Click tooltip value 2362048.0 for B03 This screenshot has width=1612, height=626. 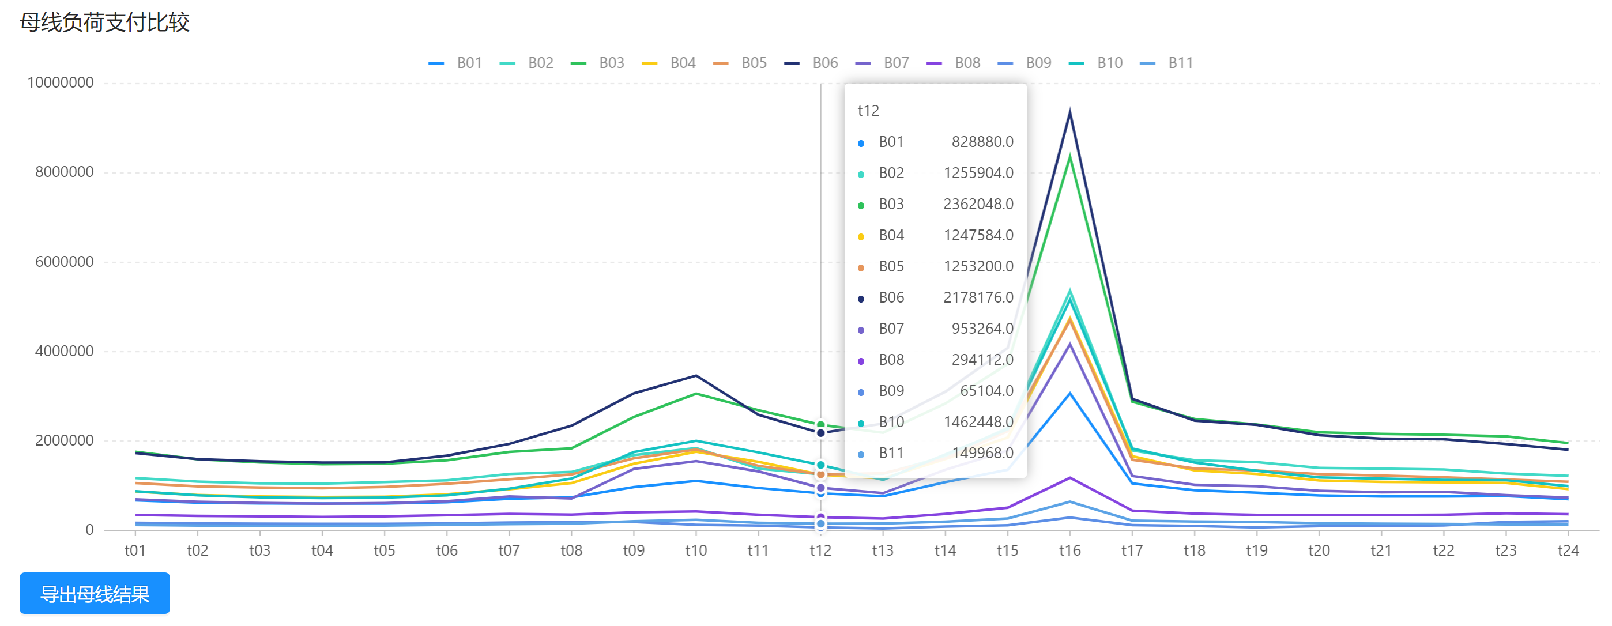(979, 205)
